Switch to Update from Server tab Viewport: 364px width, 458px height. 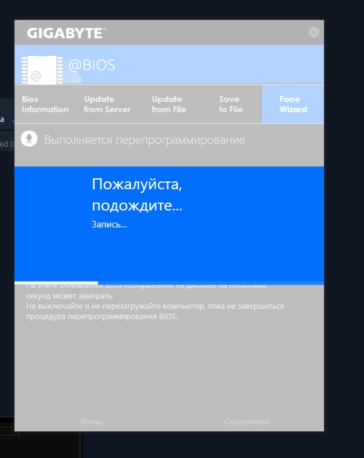click(107, 104)
